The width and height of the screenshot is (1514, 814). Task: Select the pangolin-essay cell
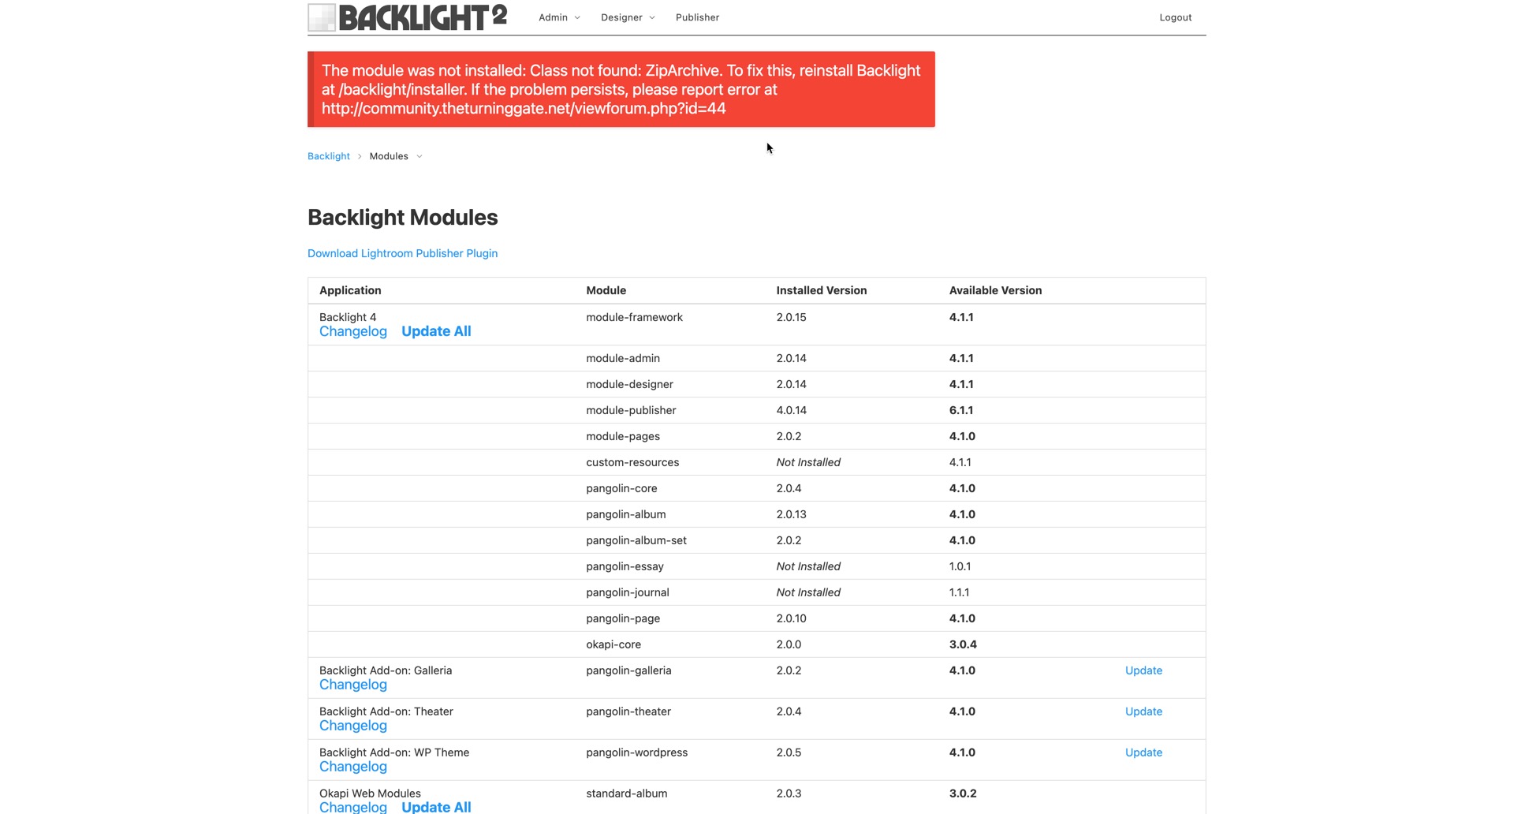click(625, 566)
